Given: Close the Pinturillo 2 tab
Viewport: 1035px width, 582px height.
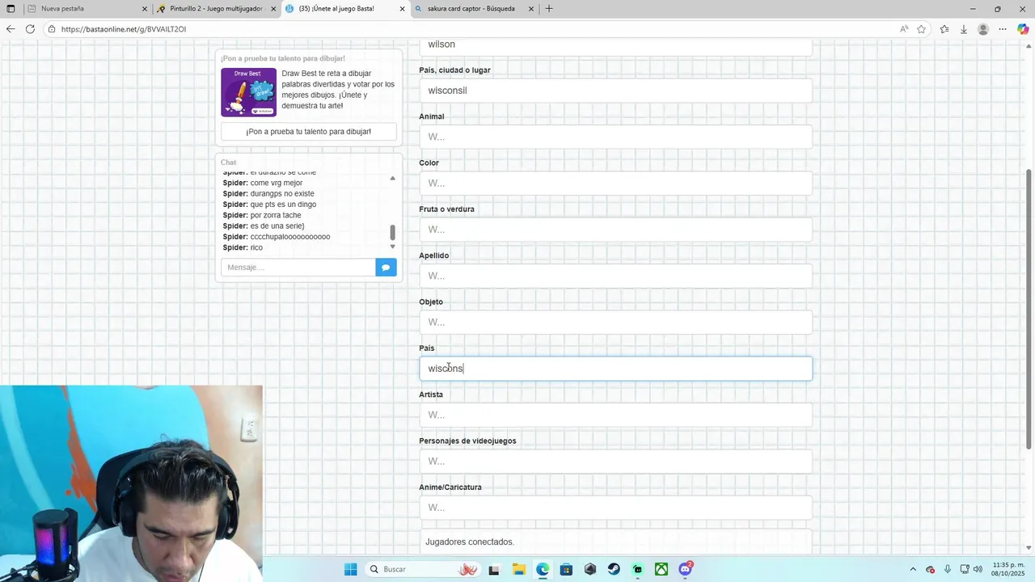Looking at the screenshot, I should pyautogui.click(x=274, y=9).
